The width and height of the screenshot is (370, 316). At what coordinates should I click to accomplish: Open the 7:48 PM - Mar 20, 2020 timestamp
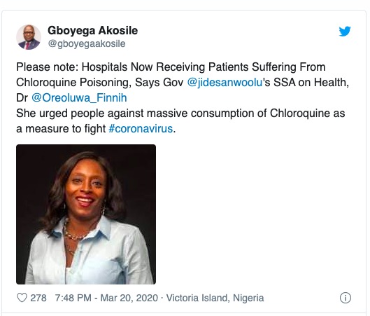[x=106, y=298]
